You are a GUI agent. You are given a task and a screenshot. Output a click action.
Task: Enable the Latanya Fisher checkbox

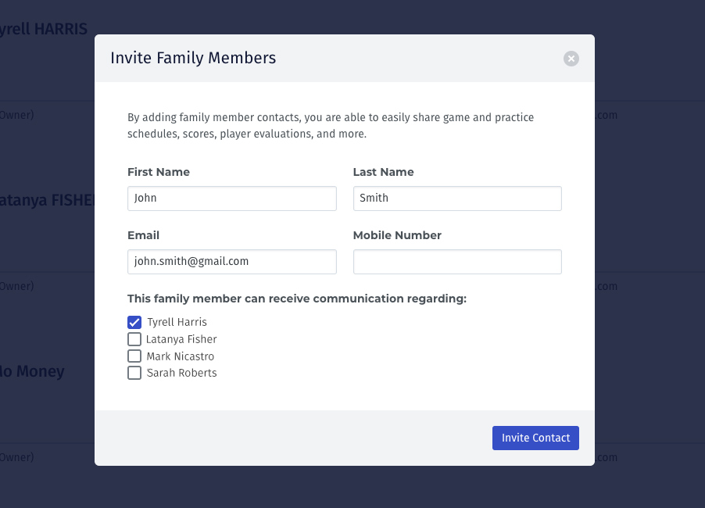(134, 339)
